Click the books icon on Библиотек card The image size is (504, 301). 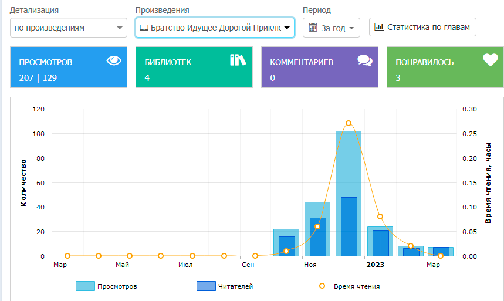click(238, 60)
